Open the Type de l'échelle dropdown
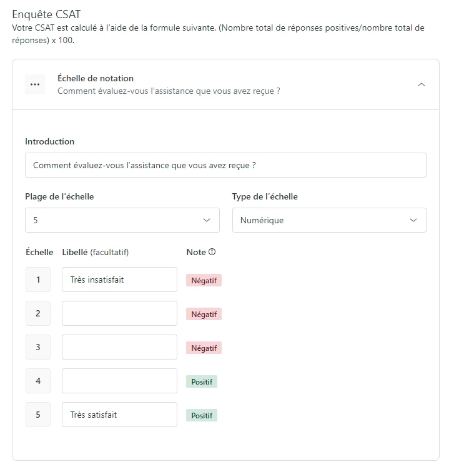Screen dimensions: 449x469 pos(329,220)
